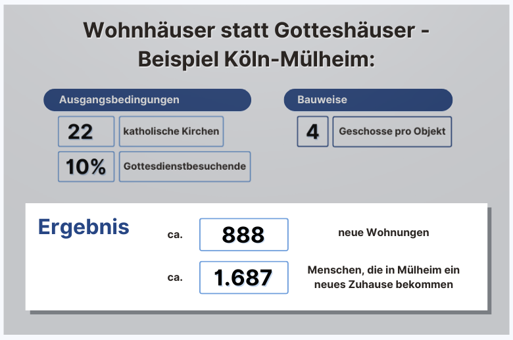Click the field showing 22
The height and width of the screenshot is (340, 513).
pos(85,132)
